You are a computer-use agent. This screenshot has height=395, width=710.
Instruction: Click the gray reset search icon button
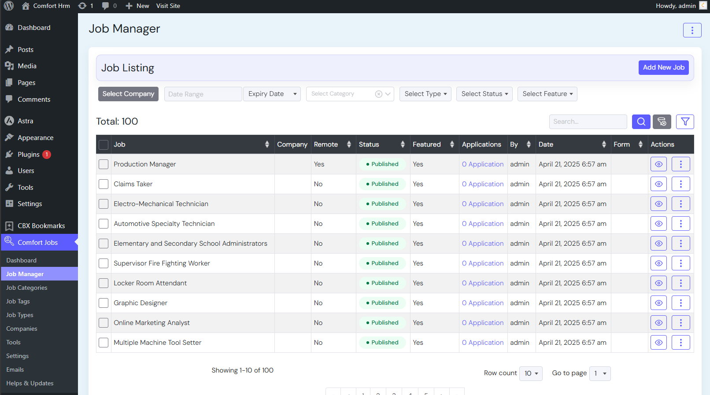point(662,122)
